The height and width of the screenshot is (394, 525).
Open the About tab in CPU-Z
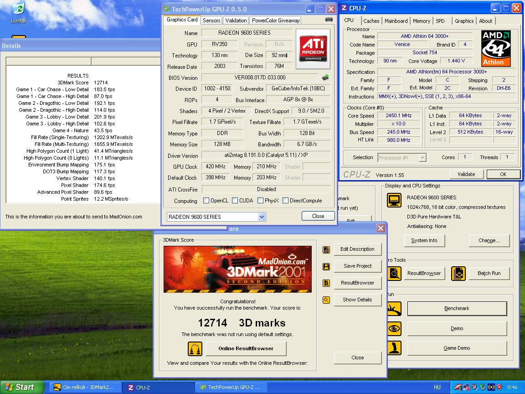(x=485, y=21)
